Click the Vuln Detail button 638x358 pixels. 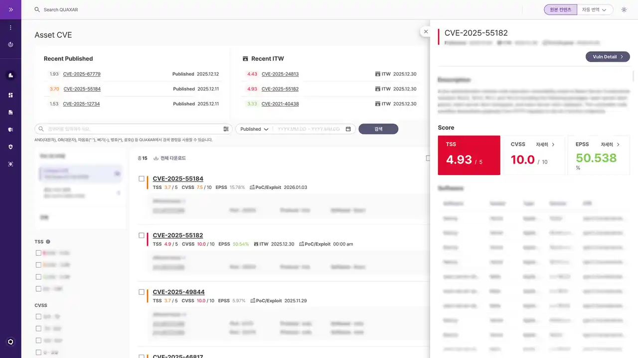click(x=607, y=57)
